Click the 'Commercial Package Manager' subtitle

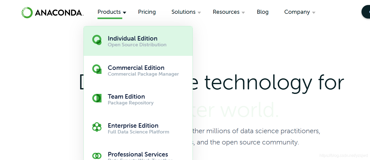click(x=143, y=74)
